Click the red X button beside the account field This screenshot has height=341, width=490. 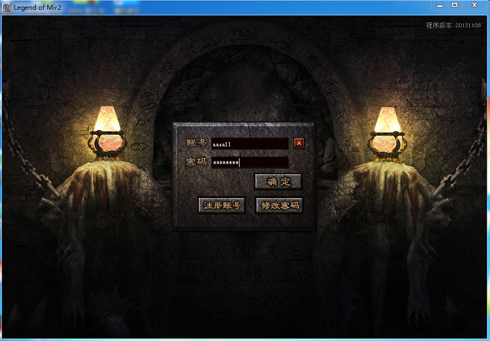click(x=299, y=143)
